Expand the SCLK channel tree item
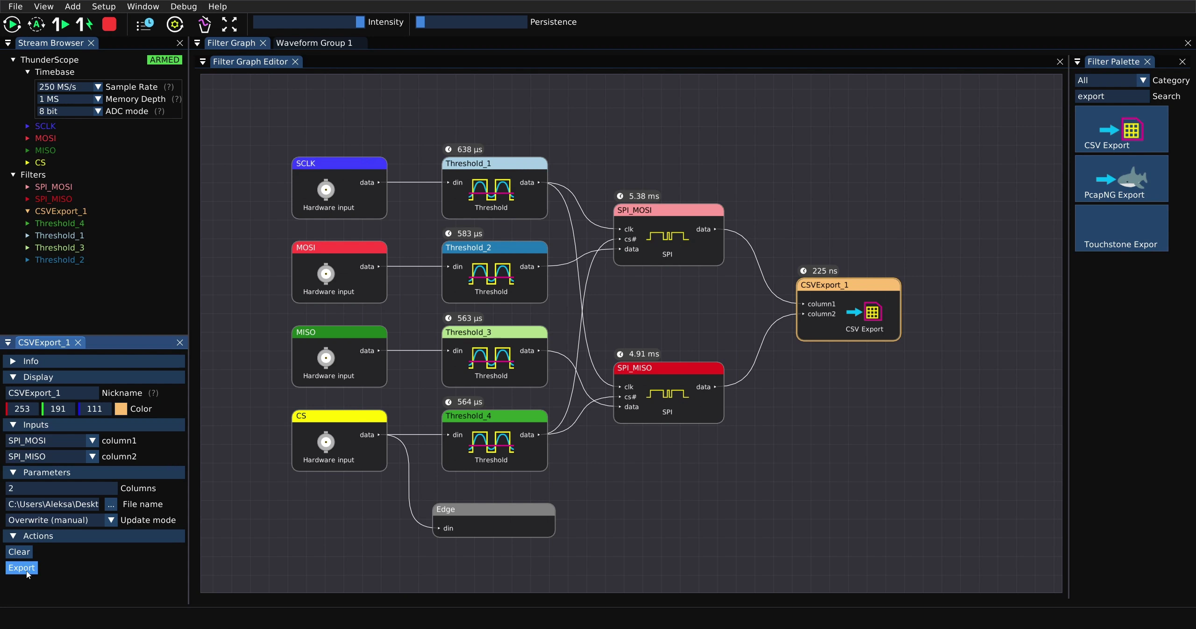 pos(27,126)
